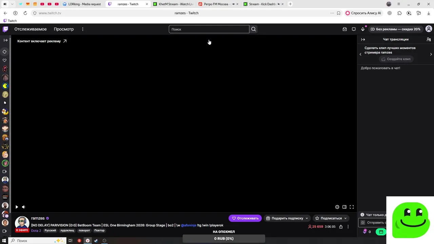434x244 pixels.
Task: Click the @afoninje mention in stream title
Action: coord(189,225)
